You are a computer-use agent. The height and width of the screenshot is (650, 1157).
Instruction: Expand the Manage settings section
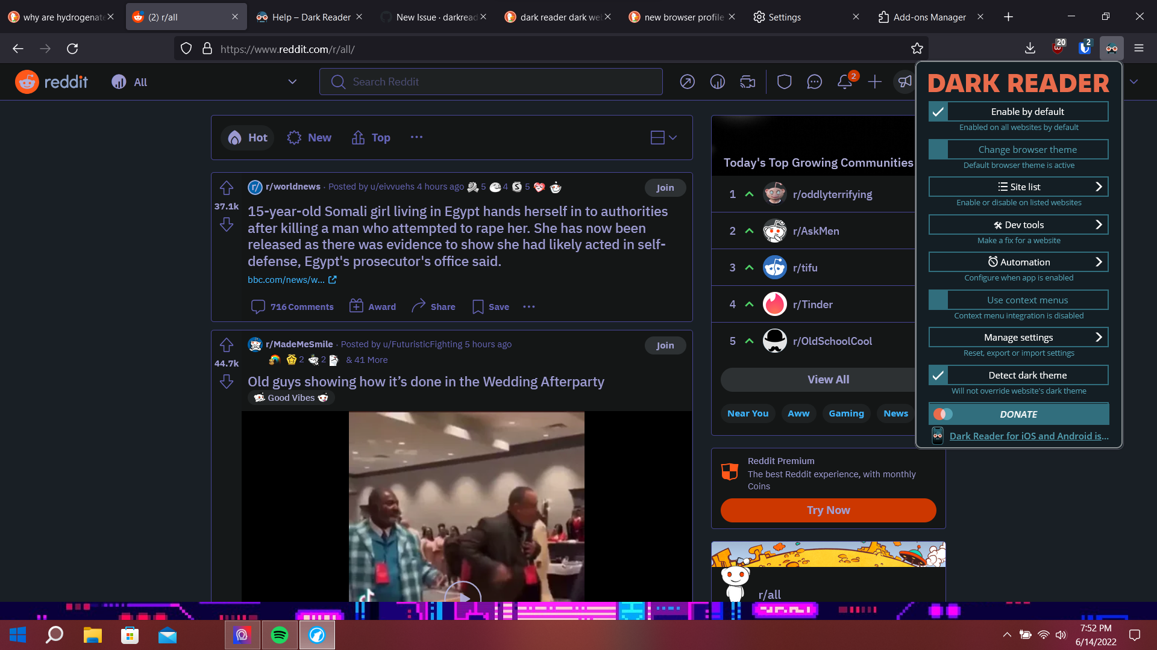pyautogui.click(x=1018, y=337)
